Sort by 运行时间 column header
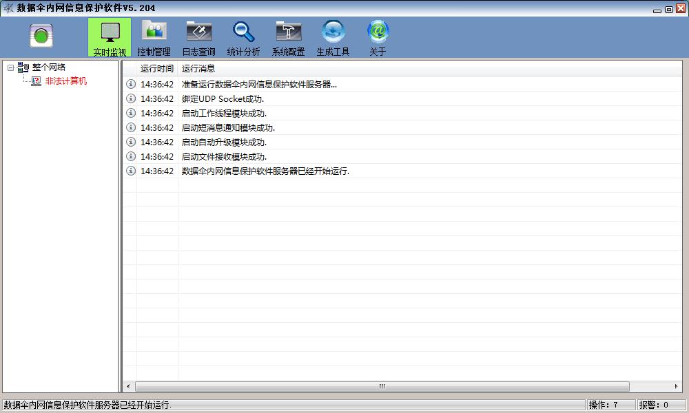Screen dimensions: 689x413 point(157,68)
